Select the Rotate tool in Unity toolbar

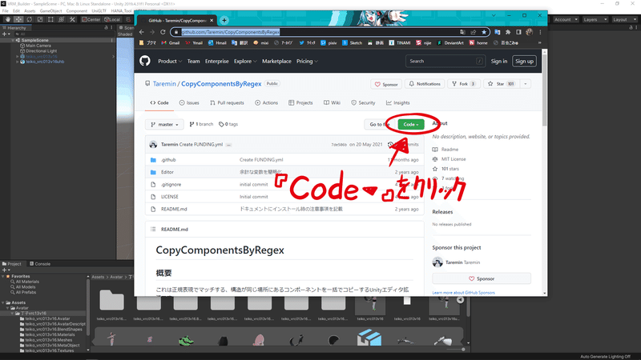pyautogui.click(x=29, y=19)
